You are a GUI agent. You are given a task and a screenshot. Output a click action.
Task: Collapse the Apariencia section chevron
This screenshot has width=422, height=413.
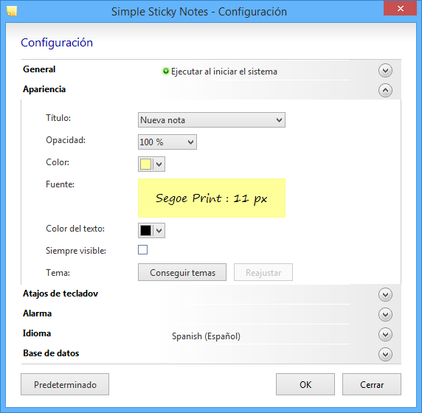(x=385, y=91)
